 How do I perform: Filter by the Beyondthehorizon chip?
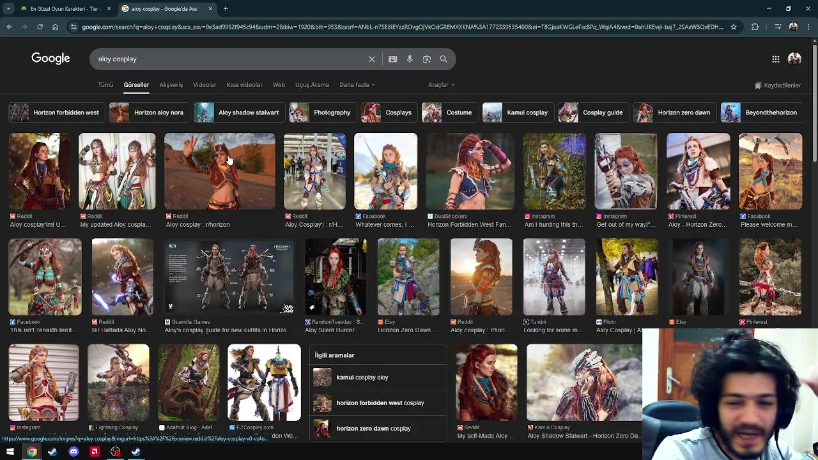(760, 112)
